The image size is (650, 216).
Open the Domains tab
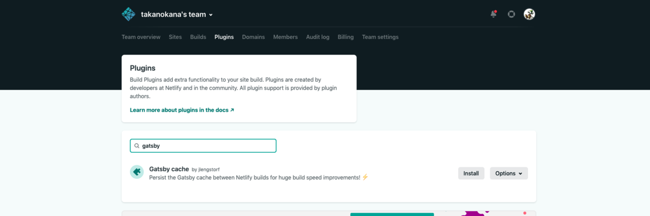(x=253, y=37)
